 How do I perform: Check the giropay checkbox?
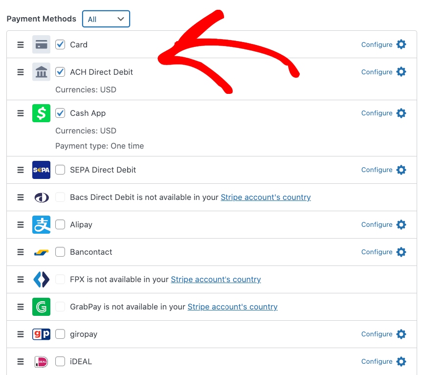pyautogui.click(x=60, y=334)
